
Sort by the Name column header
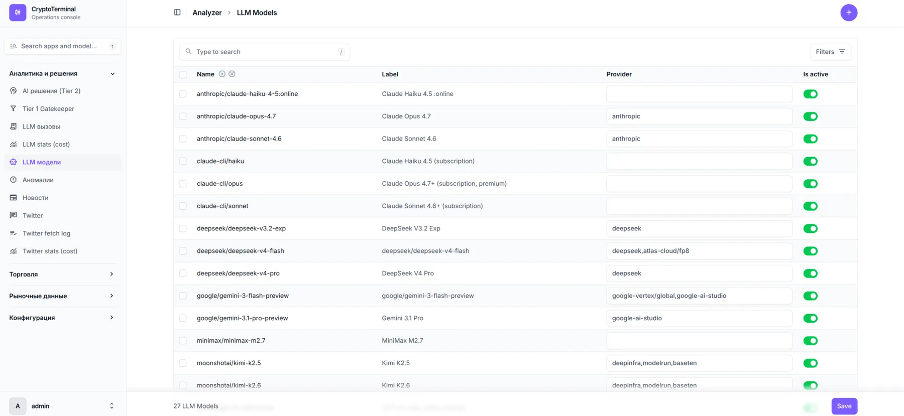point(205,74)
